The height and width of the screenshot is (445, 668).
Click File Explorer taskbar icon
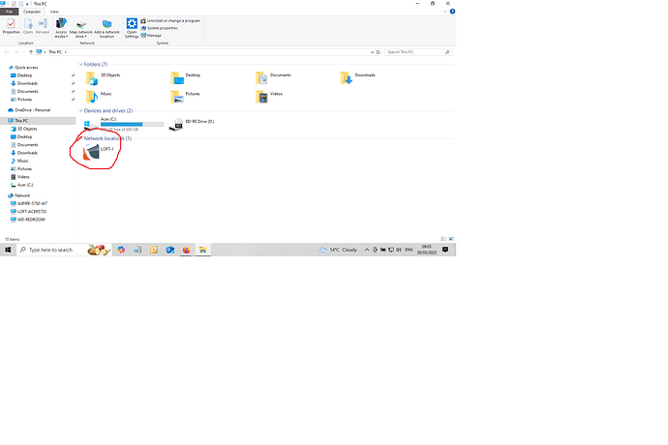(x=202, y=250)
